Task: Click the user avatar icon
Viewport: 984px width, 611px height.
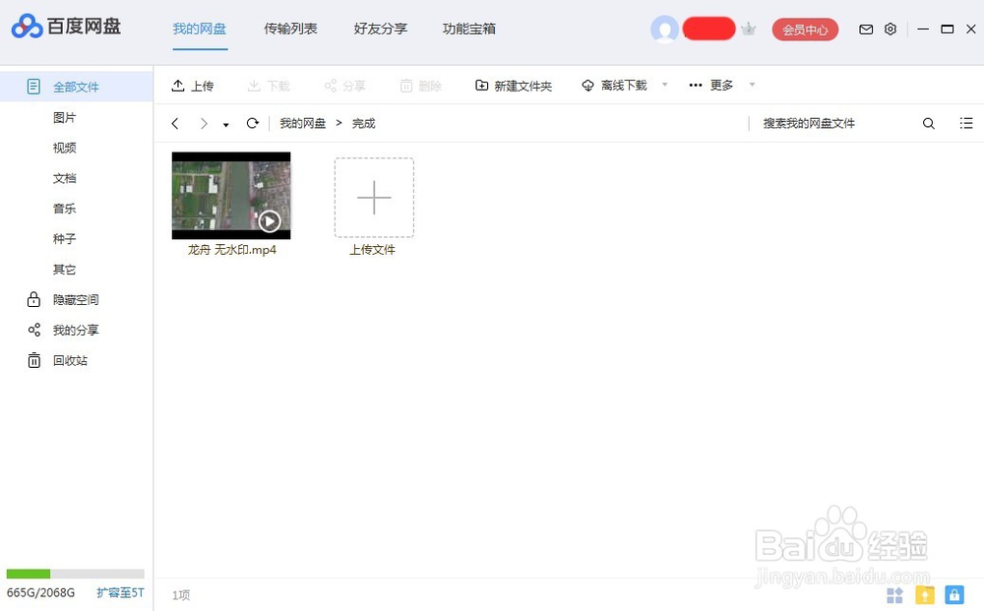Action: pyautogui.click(x=664, y=29)
